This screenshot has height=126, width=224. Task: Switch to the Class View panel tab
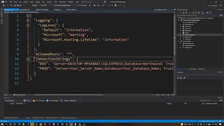pos(201,69)
